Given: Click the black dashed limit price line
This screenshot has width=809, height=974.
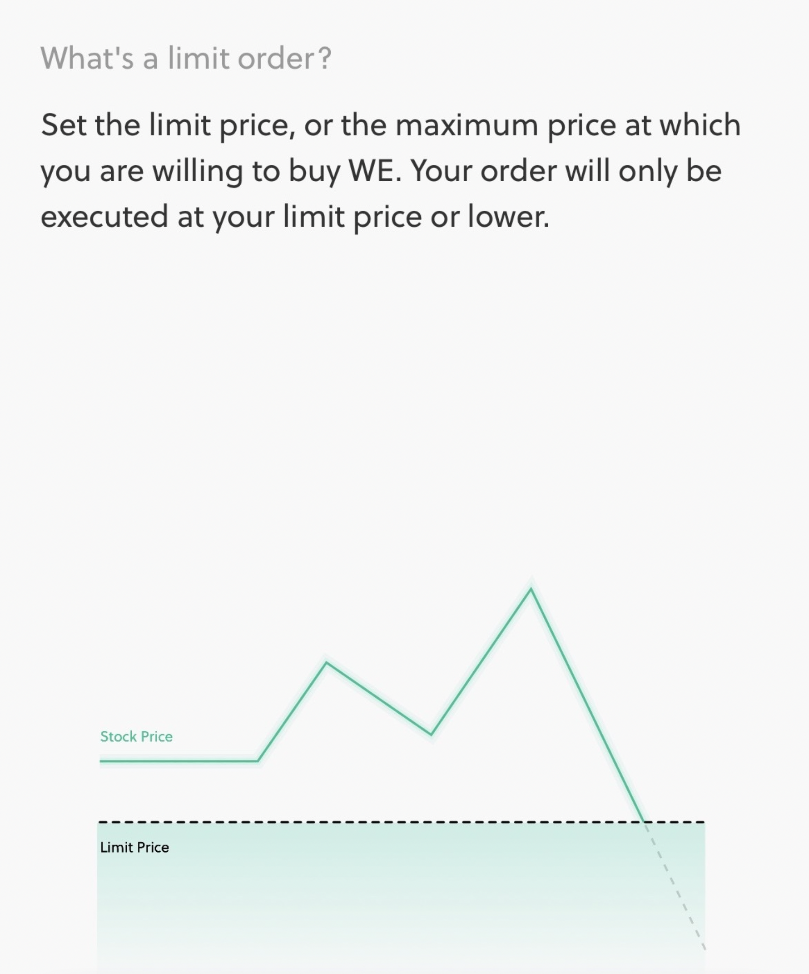Looking at the screenshot, I should (x=402, y=822).
